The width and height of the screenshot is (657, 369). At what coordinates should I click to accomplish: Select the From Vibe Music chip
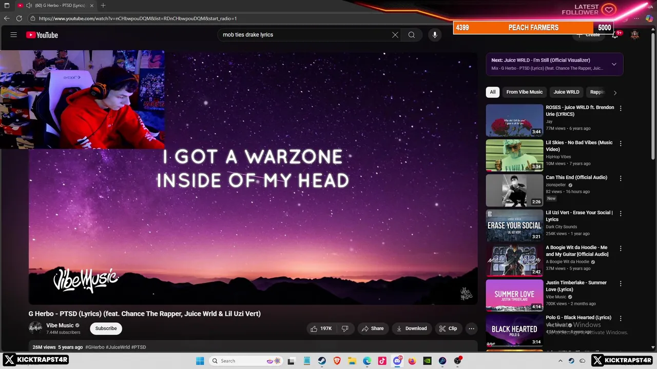coord(524,92)
